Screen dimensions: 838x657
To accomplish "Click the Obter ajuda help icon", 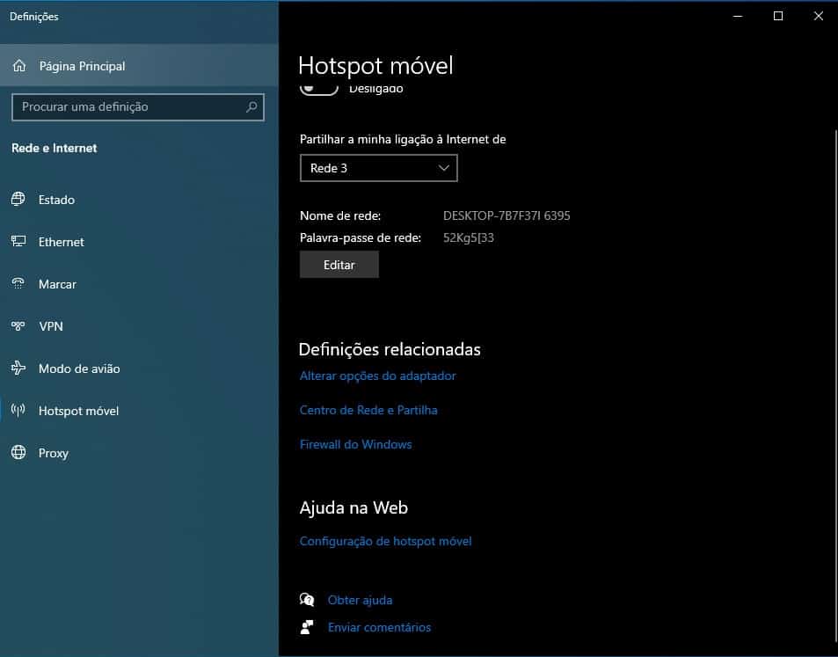I will pyautogui.click(x=307, y=599).
